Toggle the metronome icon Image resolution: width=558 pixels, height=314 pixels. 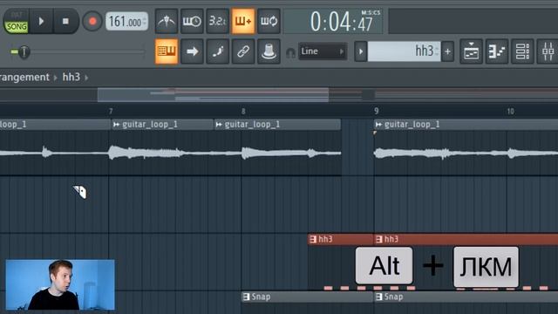167,21
